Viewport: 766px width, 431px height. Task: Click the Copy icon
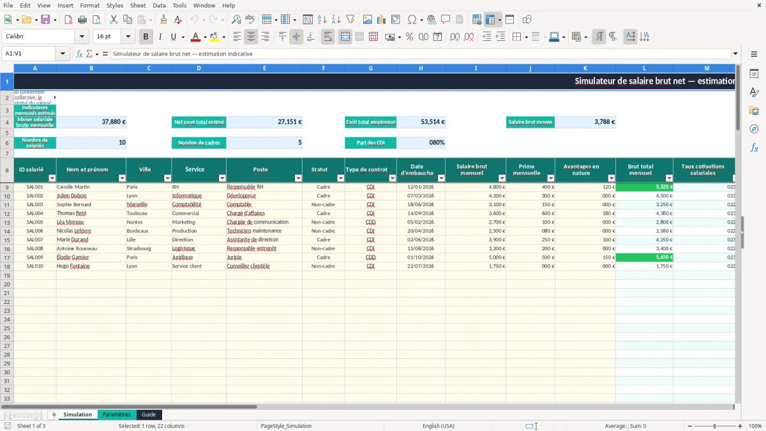[x=127, y=20]
